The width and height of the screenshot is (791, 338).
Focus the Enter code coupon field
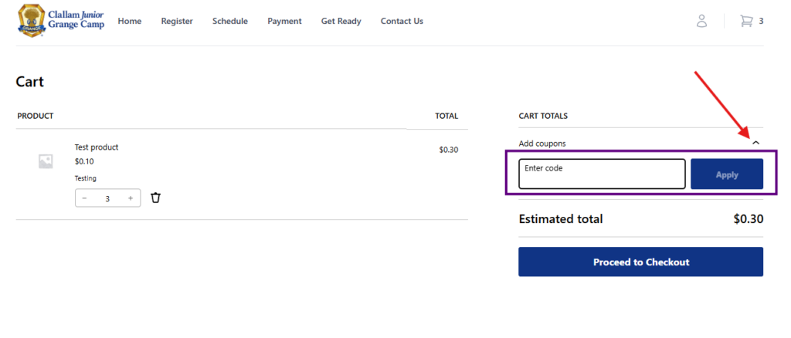point(602,174)
